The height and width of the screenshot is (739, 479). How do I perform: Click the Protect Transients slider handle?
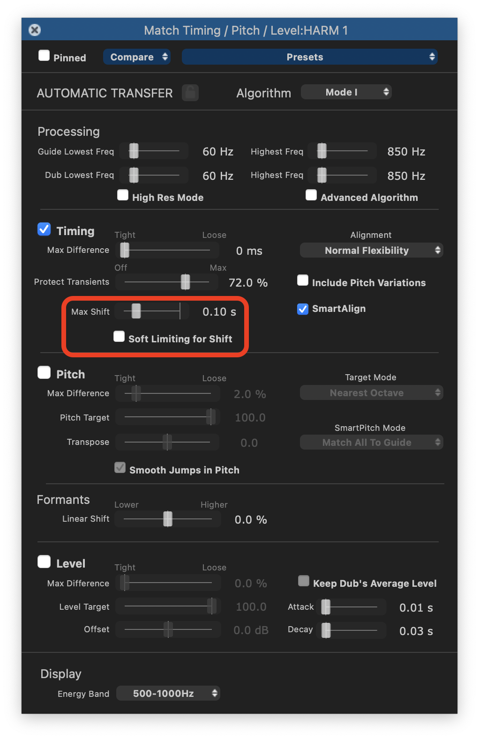186,282
